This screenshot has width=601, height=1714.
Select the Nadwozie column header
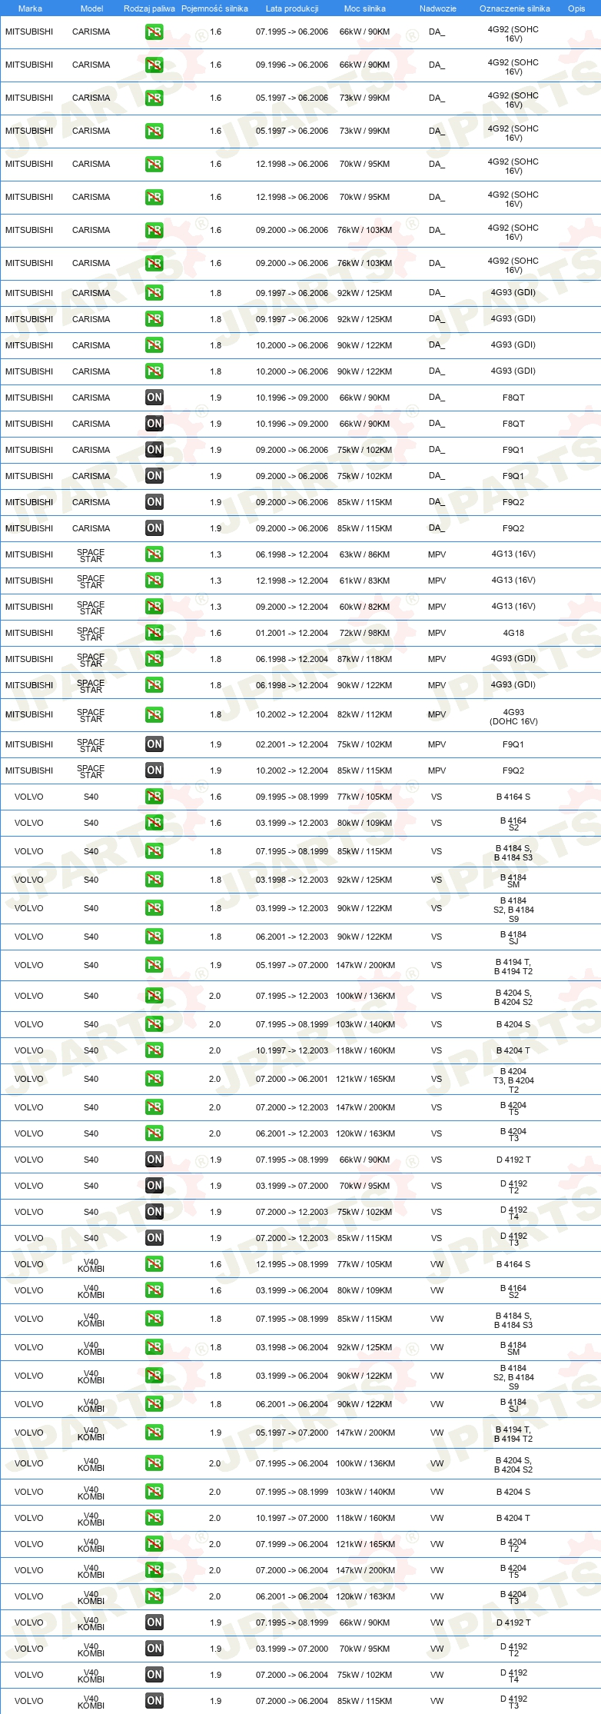click(438, 8)
